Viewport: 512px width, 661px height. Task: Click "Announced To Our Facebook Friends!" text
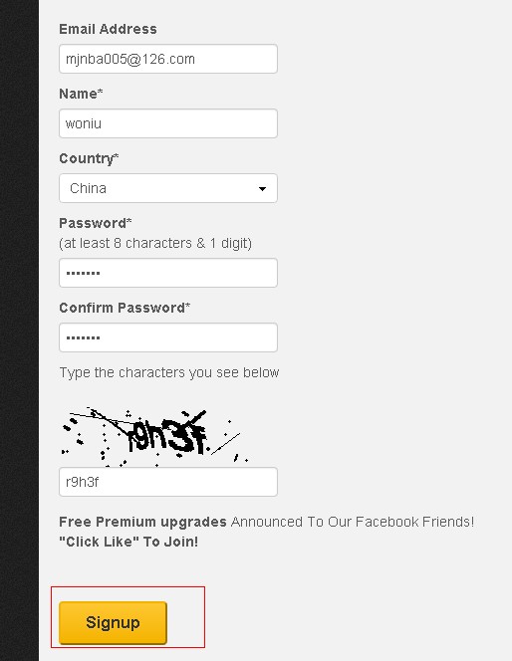(x=353, y=522)
